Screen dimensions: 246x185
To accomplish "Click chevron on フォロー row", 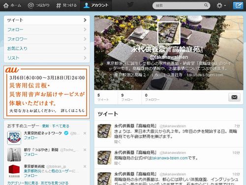I will tap(85, 30).
